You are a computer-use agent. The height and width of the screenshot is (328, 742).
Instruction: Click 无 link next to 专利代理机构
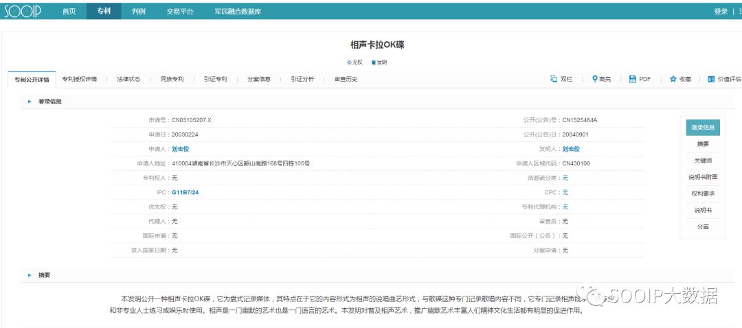pyautogui.click(x=565, y=207)
